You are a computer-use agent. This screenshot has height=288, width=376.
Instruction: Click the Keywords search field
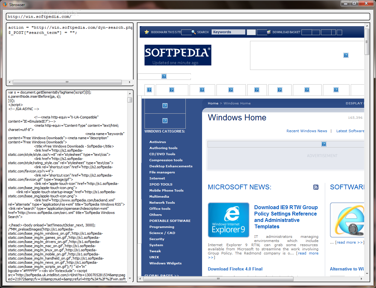[x=228, y=32]
